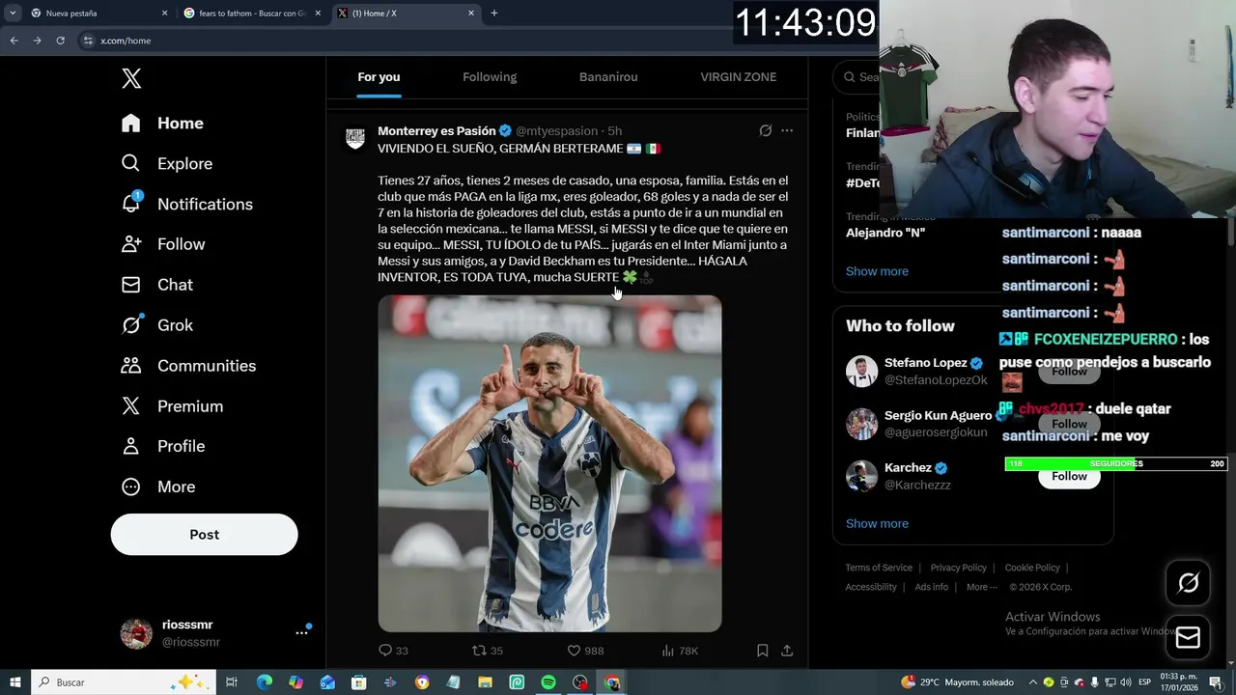Open account menu dots next to riosssmr
This screenshot has width=1236, height=695.
301,633
